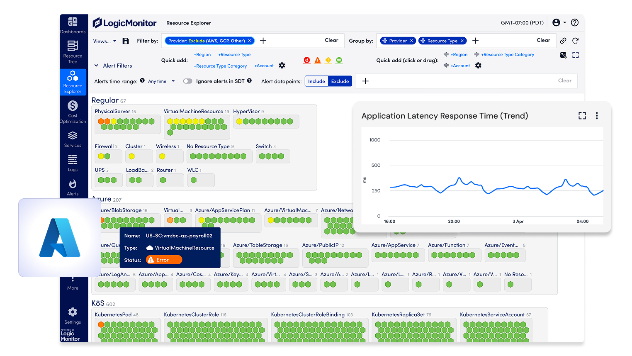632x356 pixels.
Task: Click the LogicMonitor logo
Action: pyautogui.click(x=124, y=23)
